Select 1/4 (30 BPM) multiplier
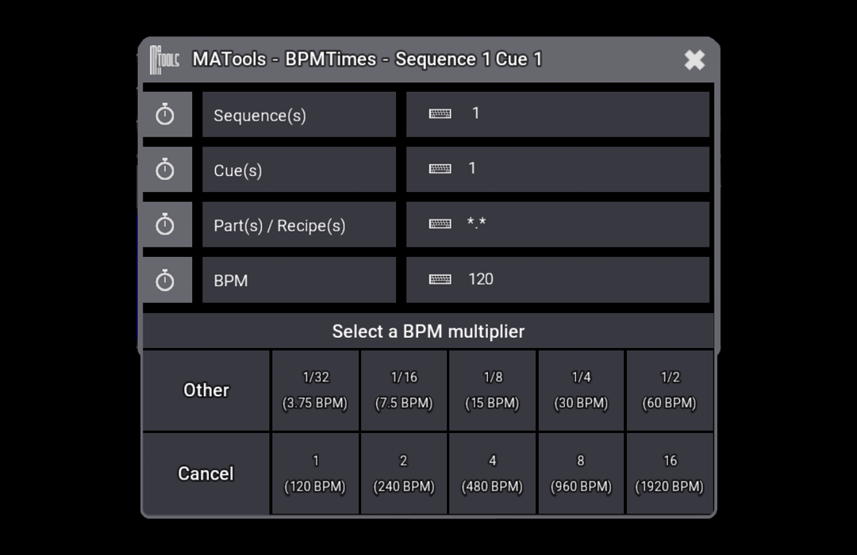The image size is (857, 555). (x=581, y=390)
